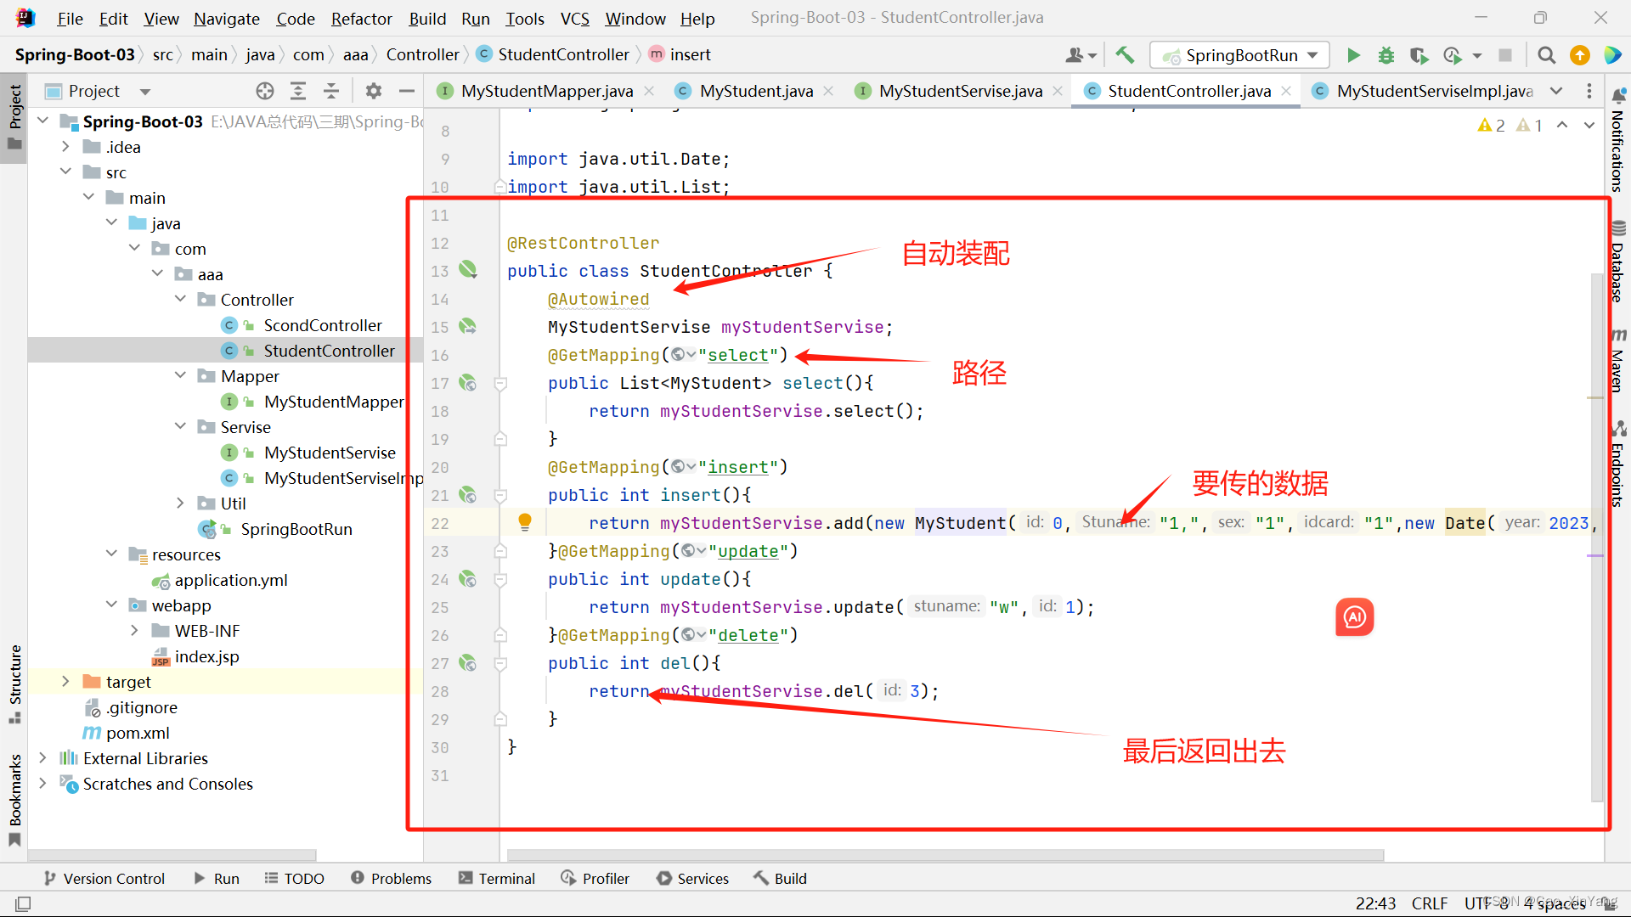The width and height of the screenshot is (1631, 917).
Task: Open the Terminal tool window
Action: [497, 878]
